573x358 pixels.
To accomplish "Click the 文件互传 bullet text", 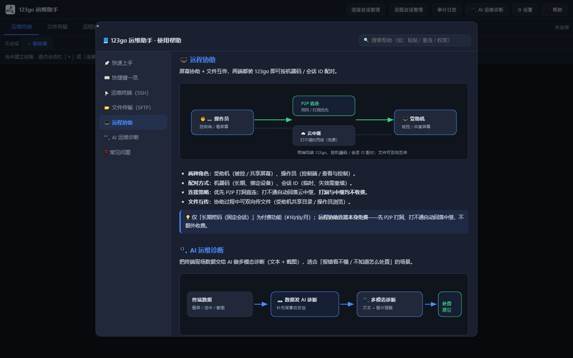I will coord(269,202).
